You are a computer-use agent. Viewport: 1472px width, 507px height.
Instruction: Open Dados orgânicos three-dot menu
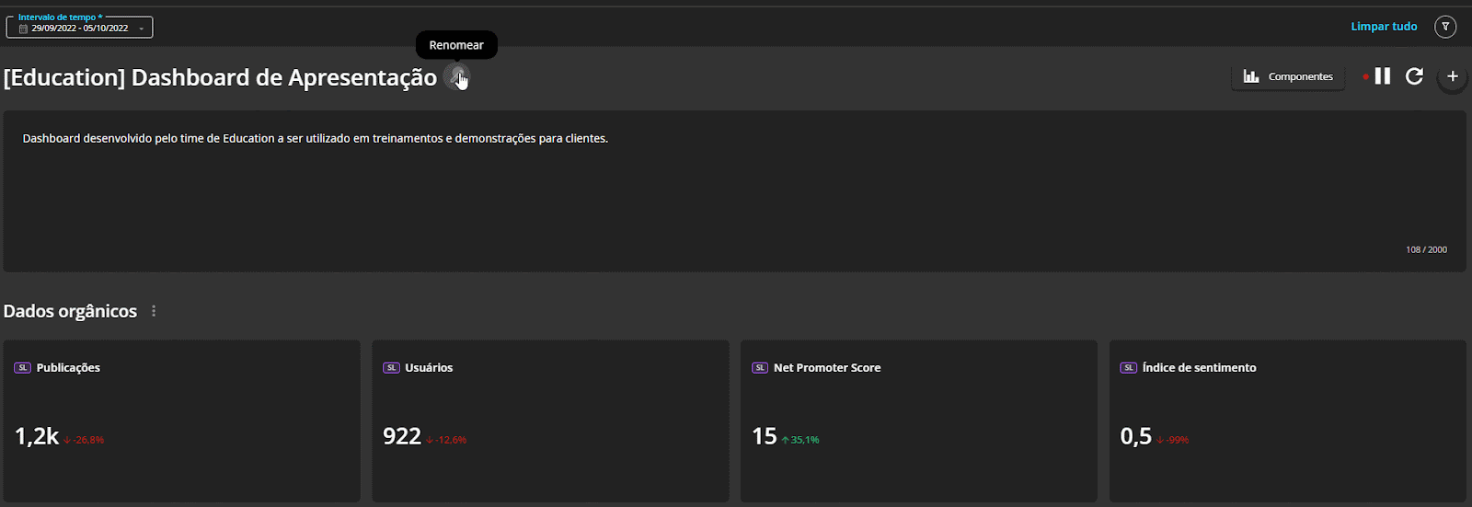pyautogui.click(x=154, y=311)
